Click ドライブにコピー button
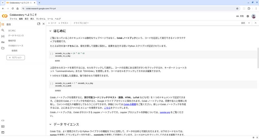The height and width of the screenshot is (139, 259). (81, 23)
